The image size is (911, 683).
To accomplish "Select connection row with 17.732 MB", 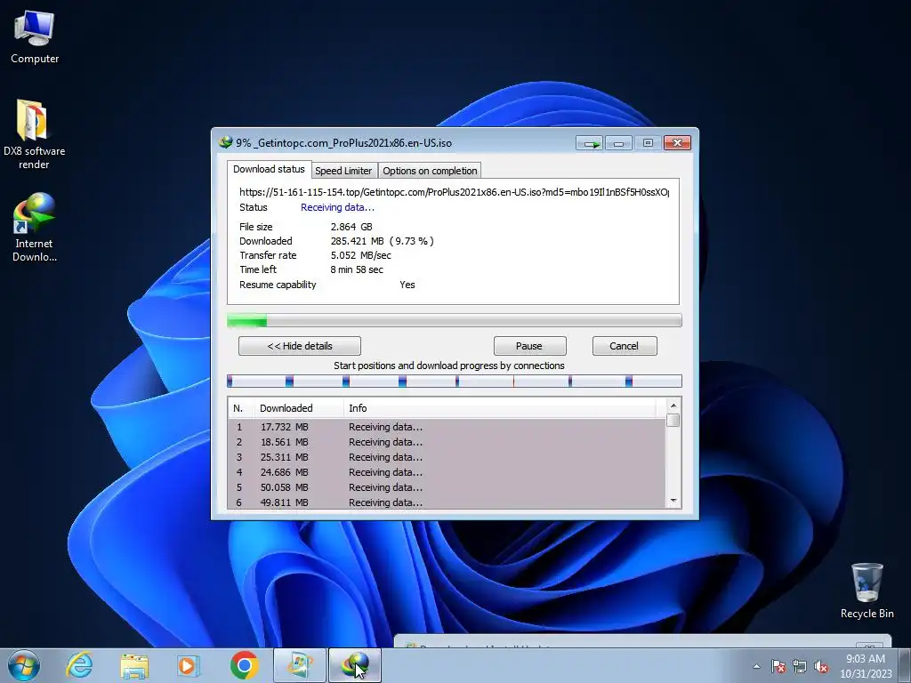I will coord(447,427).
